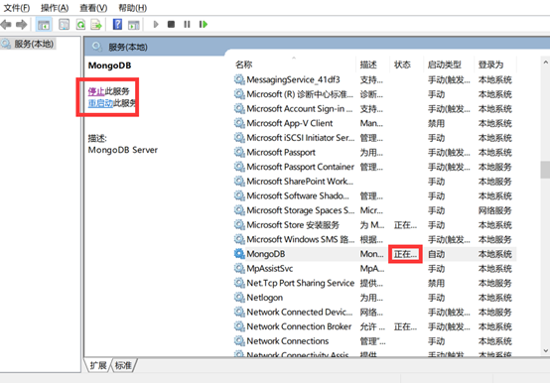Click the Export list toolbar icon
This screenshot has width=550, height=383.
(96, 25)
